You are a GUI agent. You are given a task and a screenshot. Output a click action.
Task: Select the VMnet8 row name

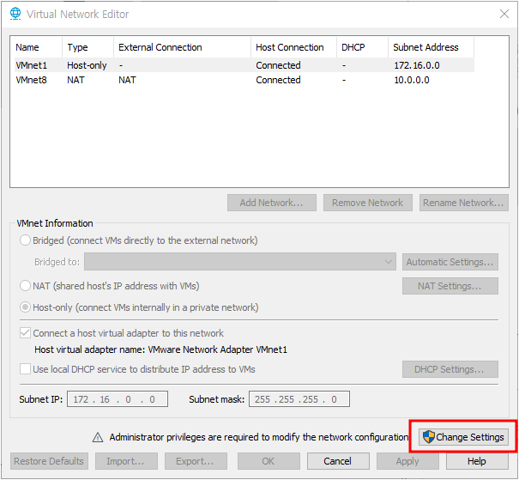coord(32,80)
